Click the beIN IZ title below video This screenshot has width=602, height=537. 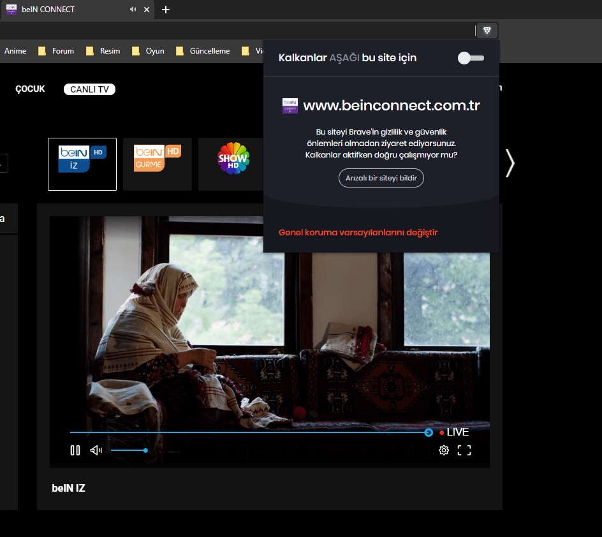pos(68,489)
